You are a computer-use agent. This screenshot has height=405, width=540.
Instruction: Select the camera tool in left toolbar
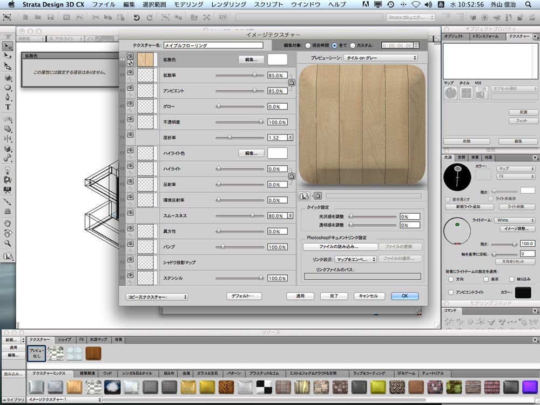click(8, 190)
